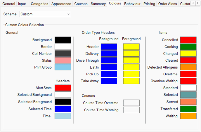Change Delivery foreground colour swatch
201x132 pixels.
point(131,53)
